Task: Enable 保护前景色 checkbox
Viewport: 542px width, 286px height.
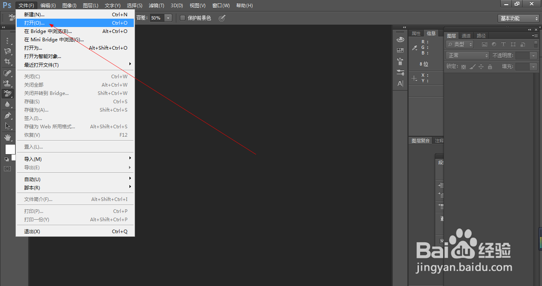Action: (x=183, y=18)
